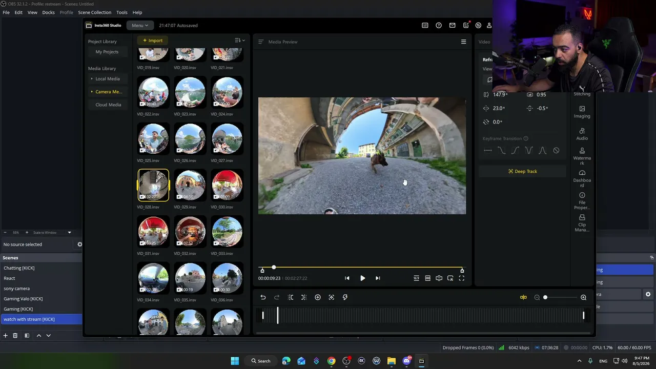Undo the last edit in timeline toolbar
The image size is (656, 369).
tap(263, 297)
